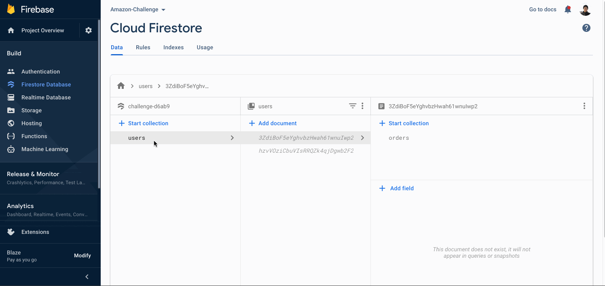
Task: Switch to the Data tab
Action: [117, 47]
